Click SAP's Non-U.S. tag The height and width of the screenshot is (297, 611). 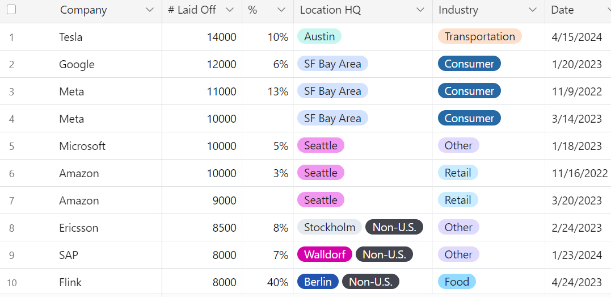[x=384, y=254]
